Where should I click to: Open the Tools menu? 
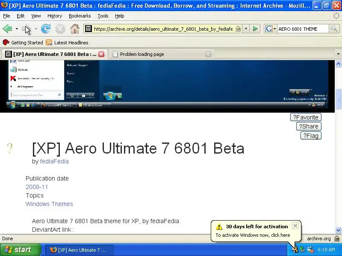103,16
